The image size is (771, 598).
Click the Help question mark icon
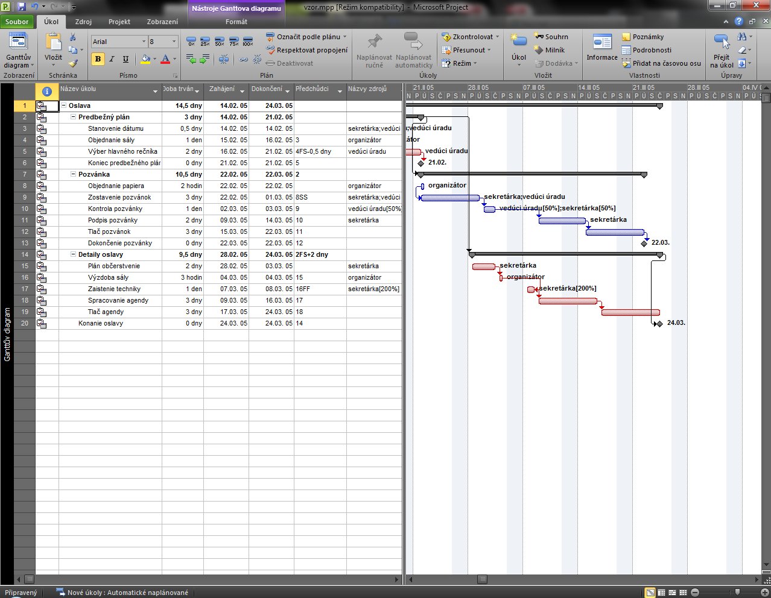click(738, 21)
